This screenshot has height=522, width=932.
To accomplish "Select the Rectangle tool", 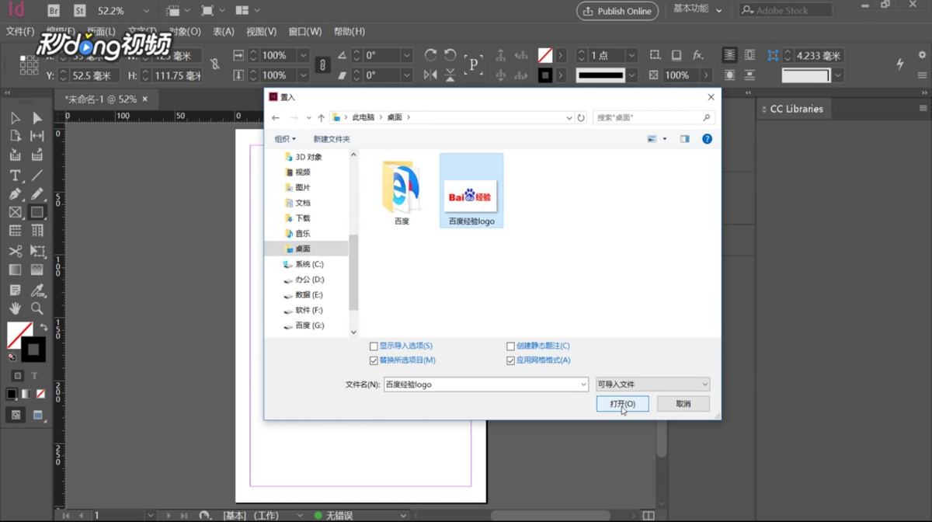I will click(x=37, y=212).
